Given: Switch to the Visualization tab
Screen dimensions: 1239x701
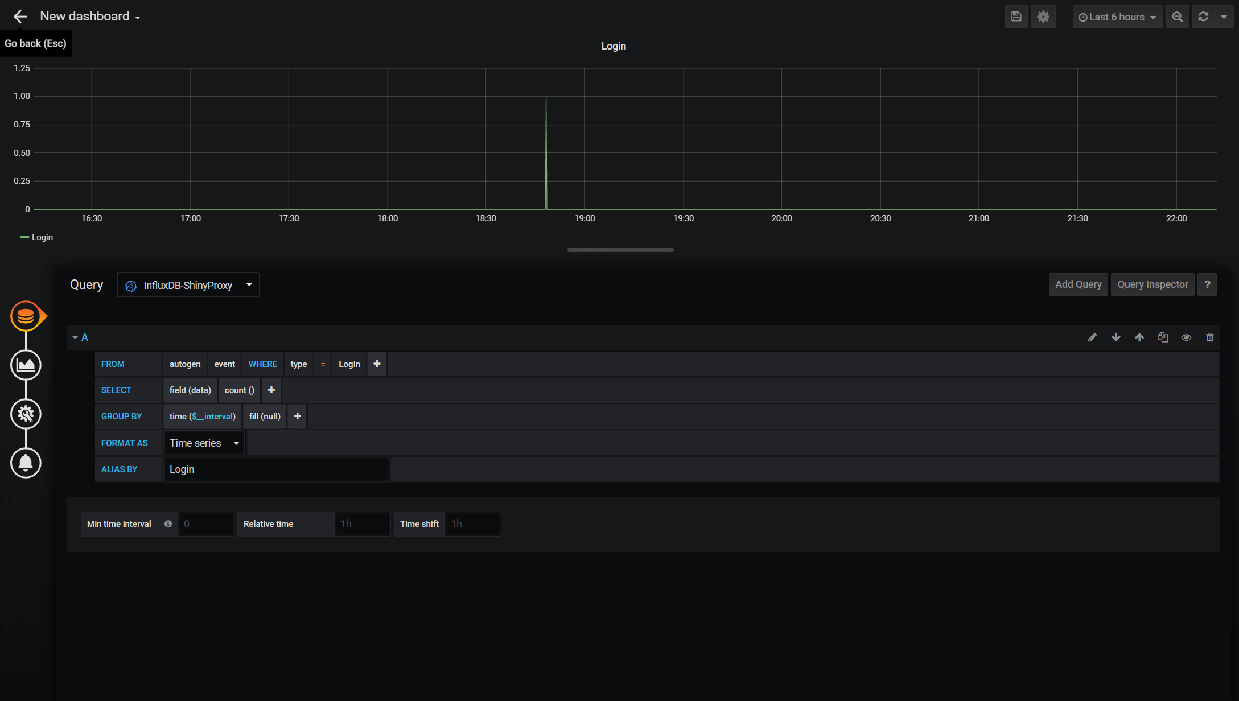Looking at the screenshot, I should coord(26,365).
